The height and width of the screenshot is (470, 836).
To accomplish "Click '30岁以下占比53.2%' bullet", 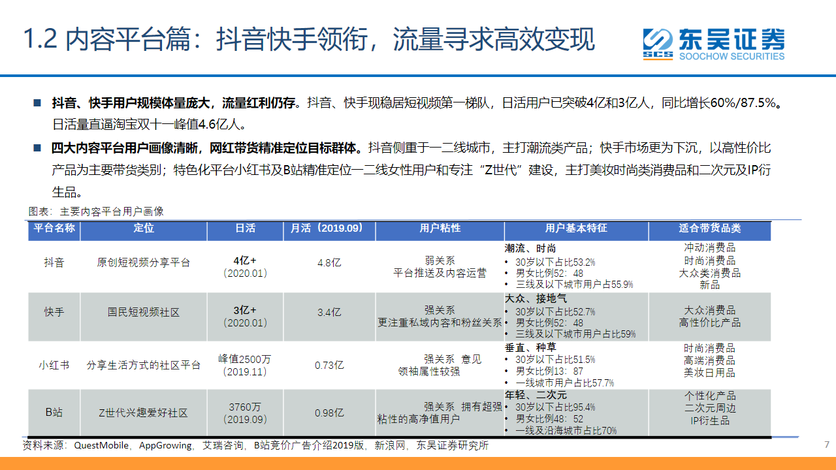I will click(555, 262).
